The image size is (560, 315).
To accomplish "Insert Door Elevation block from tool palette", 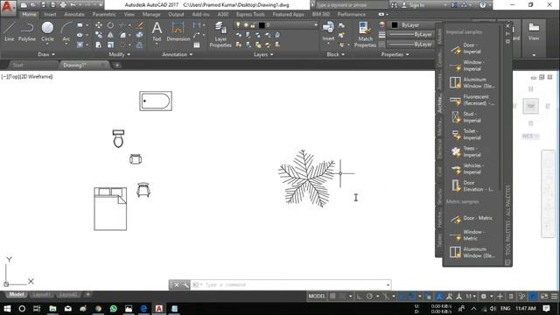I will coord(472,186).
